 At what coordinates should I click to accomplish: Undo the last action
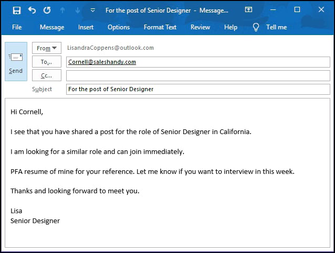[x=32, y=10]
